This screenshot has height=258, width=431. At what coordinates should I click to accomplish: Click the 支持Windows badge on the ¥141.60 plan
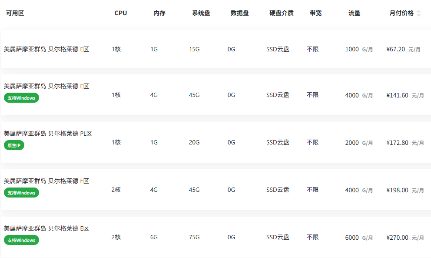tap(21, 98)
